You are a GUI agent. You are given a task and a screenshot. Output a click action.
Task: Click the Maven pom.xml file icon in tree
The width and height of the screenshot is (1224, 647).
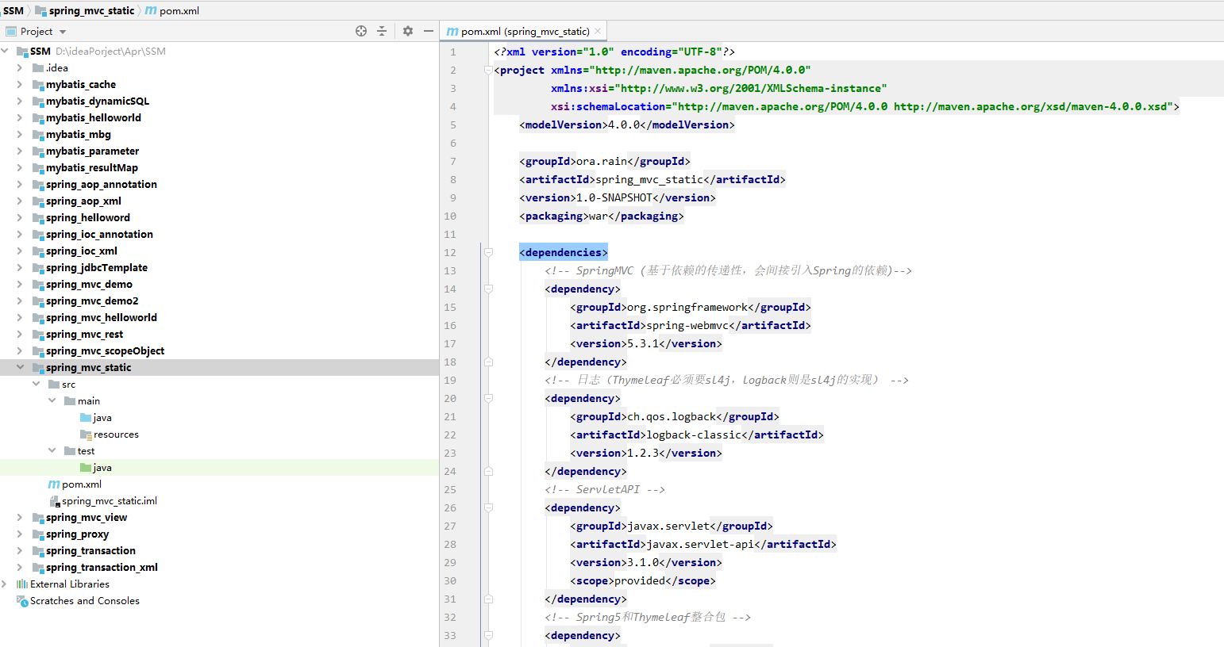(54, 484)
